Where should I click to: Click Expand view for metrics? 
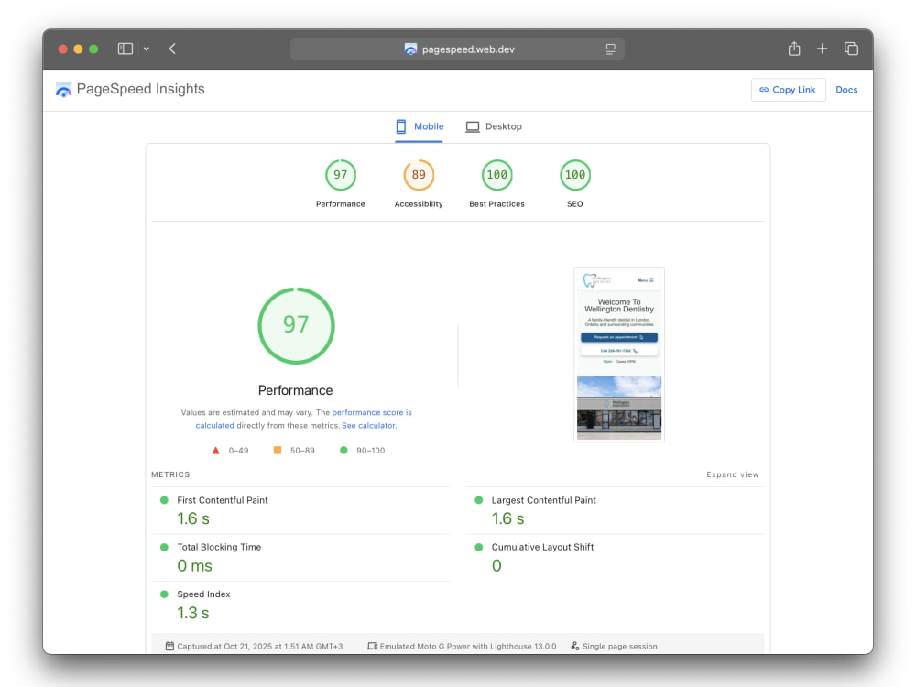(733, 474)
